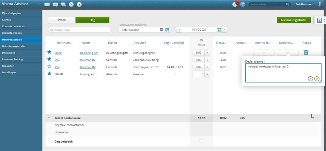Open the mail envelope icon in top bar
The image size is (326, 151).
point(47,4)
